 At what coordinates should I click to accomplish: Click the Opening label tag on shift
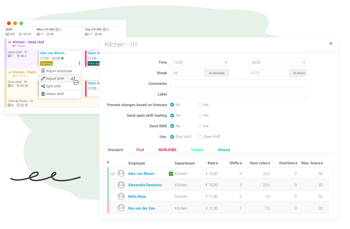(46, 64)
